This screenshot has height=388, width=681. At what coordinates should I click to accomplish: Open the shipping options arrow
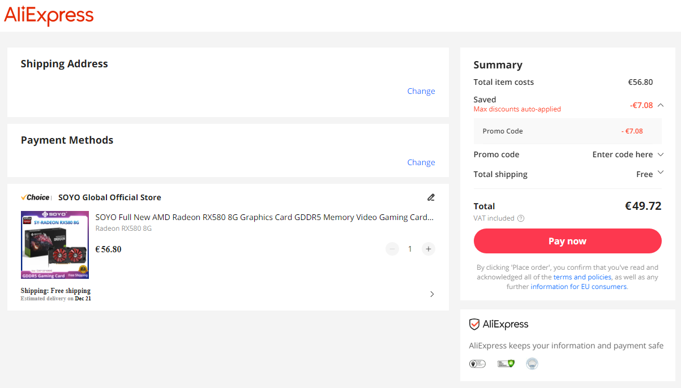click(432, 294)
